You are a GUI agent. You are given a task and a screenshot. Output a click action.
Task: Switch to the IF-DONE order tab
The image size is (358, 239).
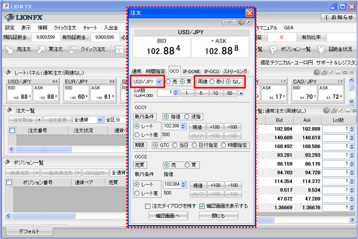[x=191, y=71]
